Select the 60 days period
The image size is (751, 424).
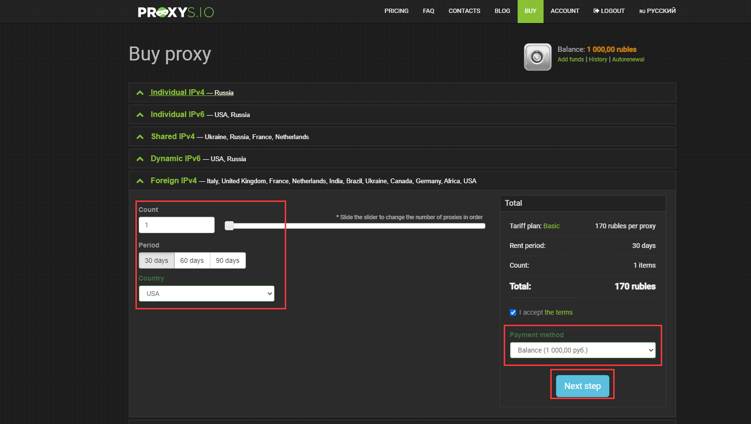(192, 260)
